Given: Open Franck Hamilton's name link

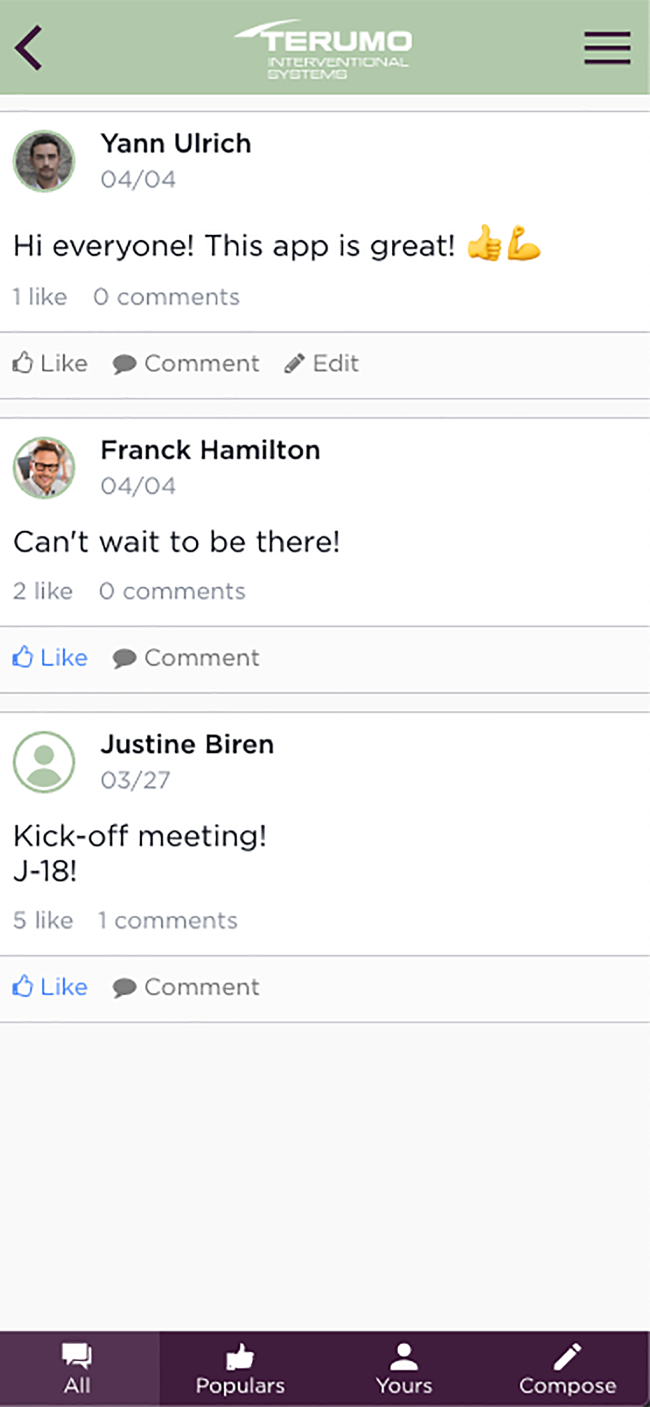Looking at the screenshot, I should pyautogui.click(x=210, y=450).
